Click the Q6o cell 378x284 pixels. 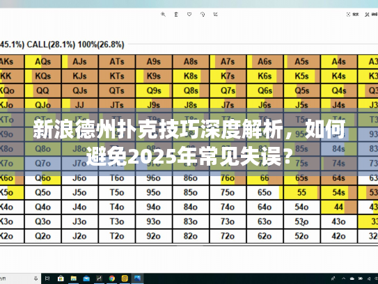(x=43, y=178)
